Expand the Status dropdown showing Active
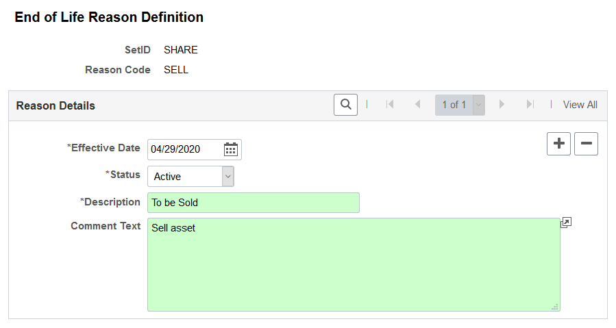This screenshot has width=616, height=328. 228,176
